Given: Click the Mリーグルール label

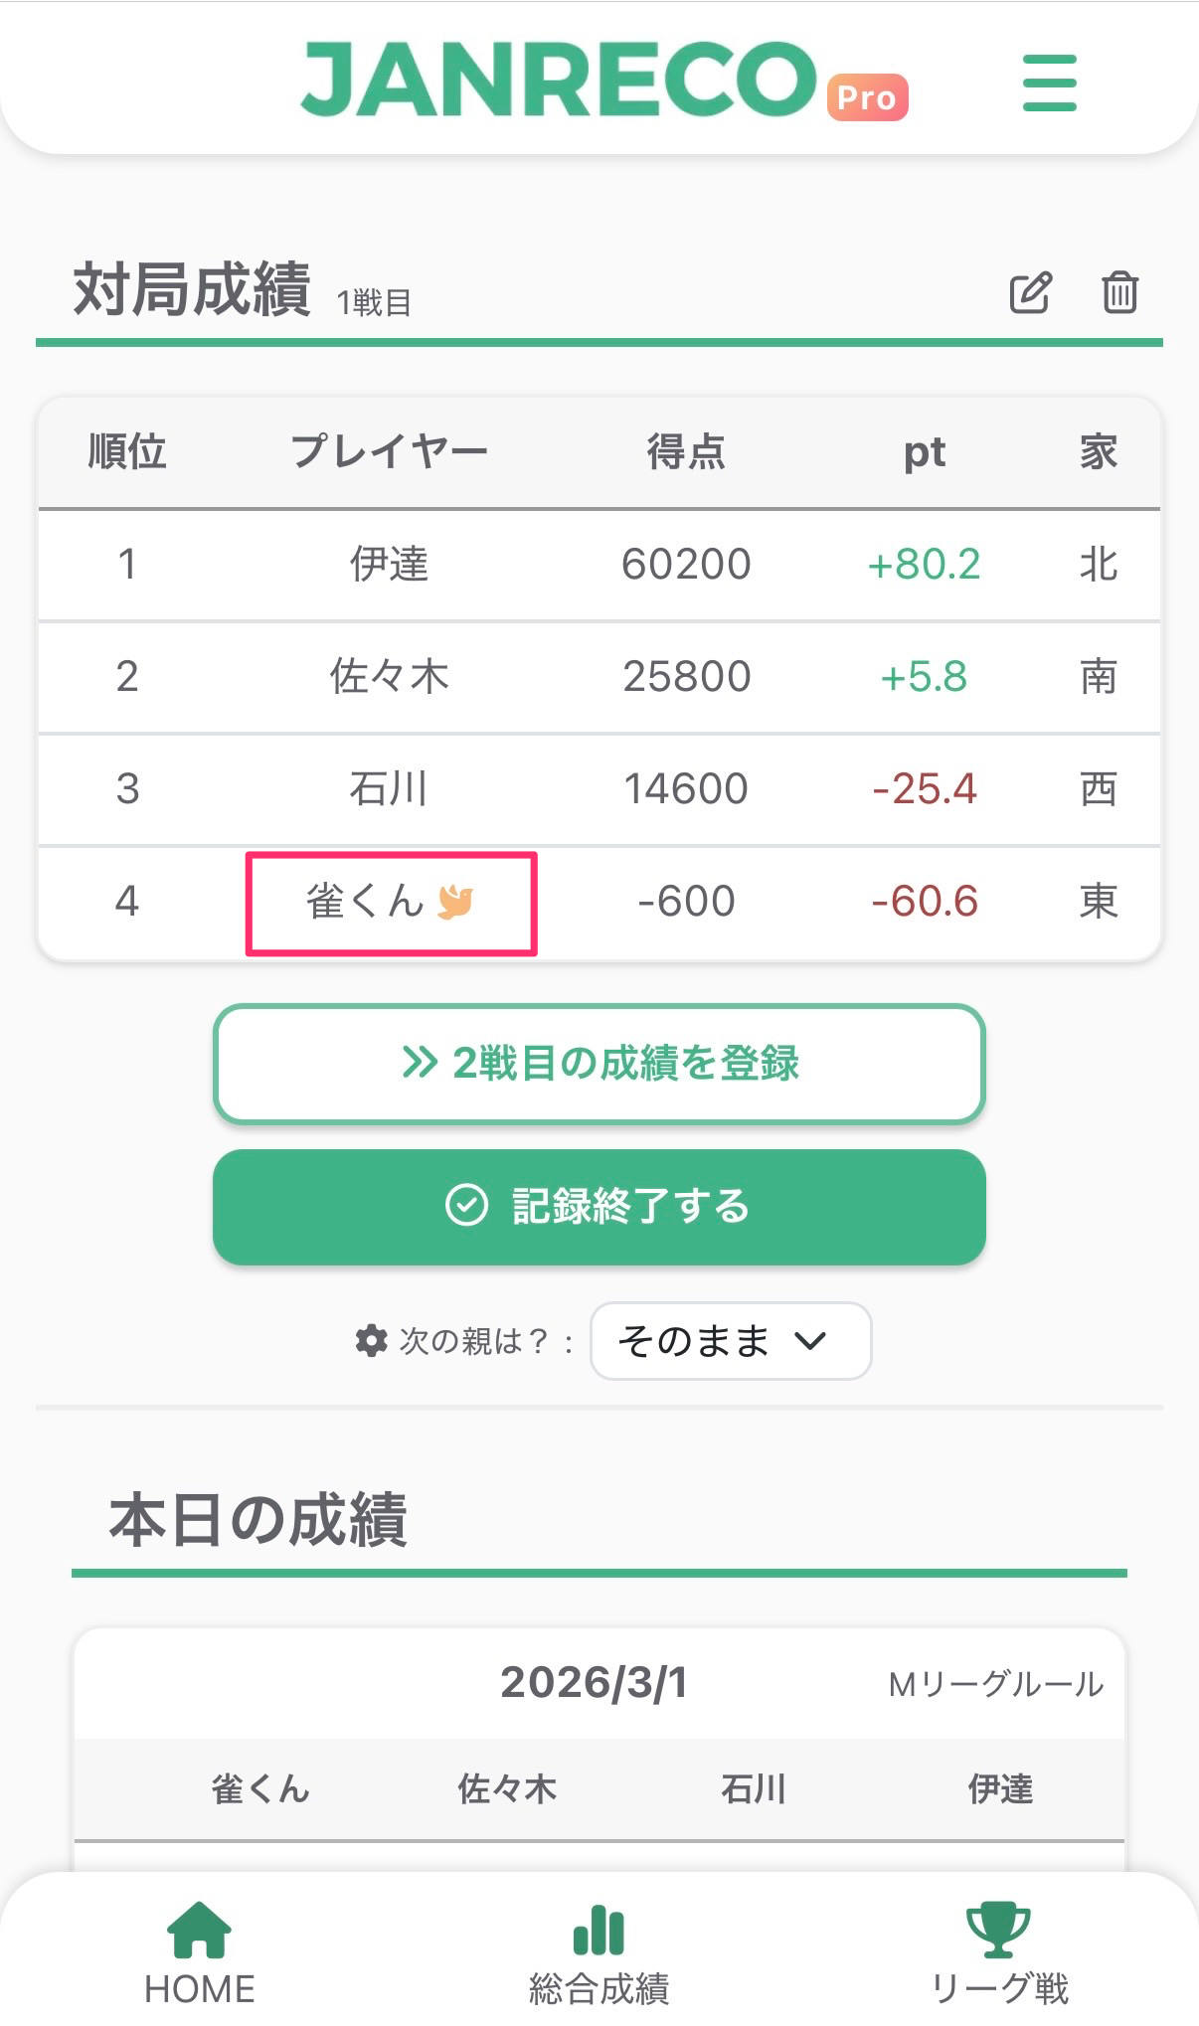Looking at the screenshot, I should pos(995,1684).
